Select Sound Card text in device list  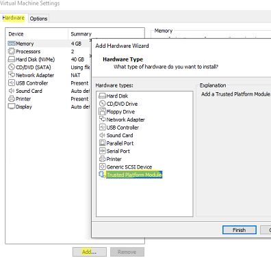click(29, 91)
